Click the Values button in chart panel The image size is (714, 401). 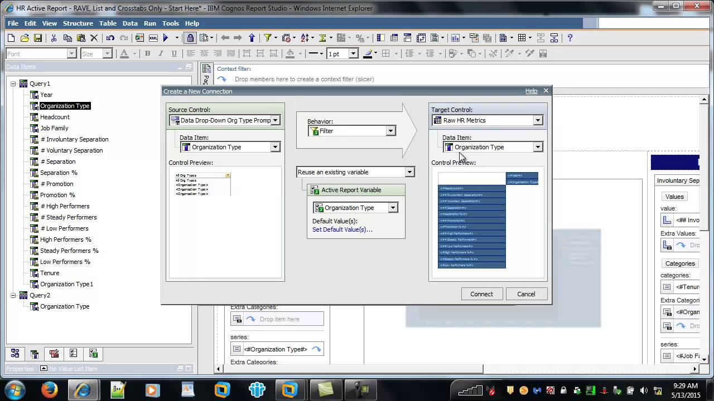674,197
